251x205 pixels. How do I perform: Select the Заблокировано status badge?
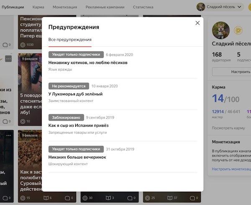point(66,118)
